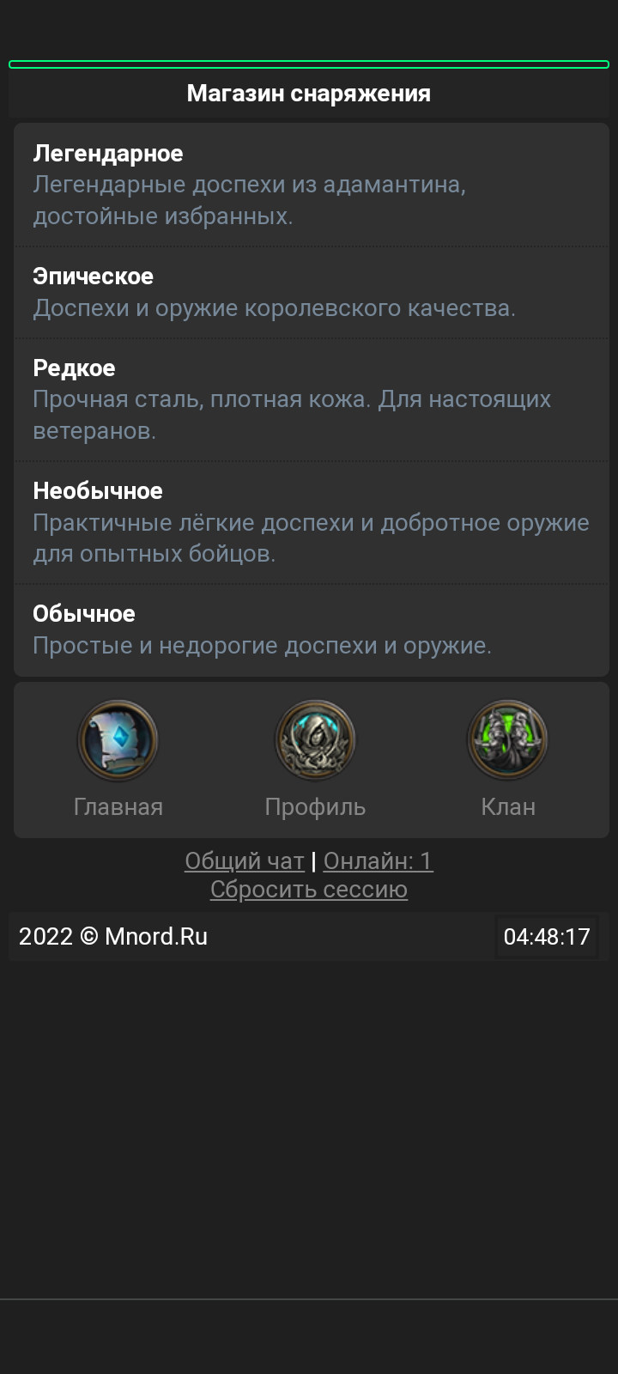Click the Простые и недорогие доспехи description
618x1374 pixels.
[x=263, y=646]
